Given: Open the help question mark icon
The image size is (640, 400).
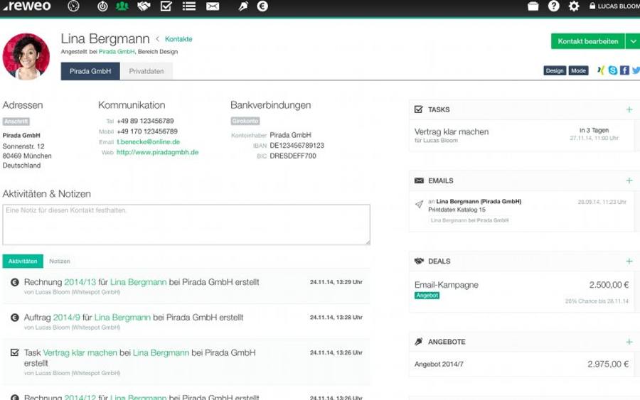Looking at the screenshot, I should tap(553, 6).
